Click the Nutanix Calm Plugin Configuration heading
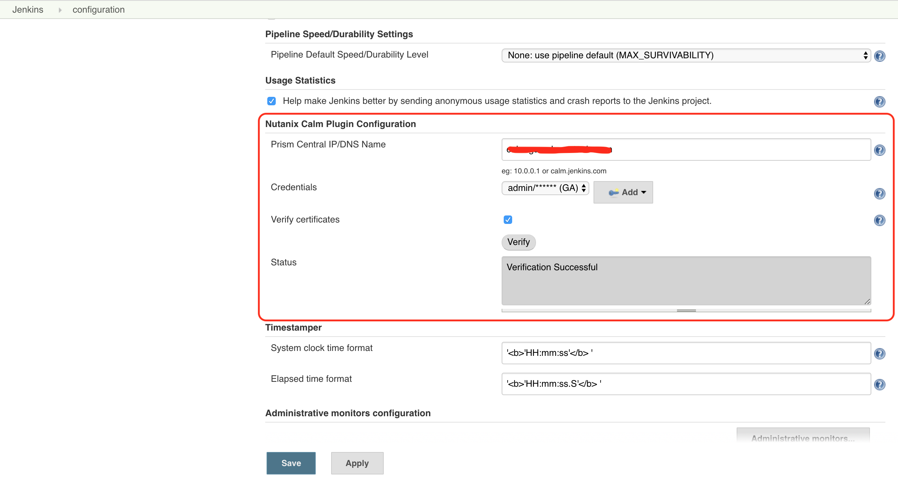 pyautogui.click(x=341, y=124)
